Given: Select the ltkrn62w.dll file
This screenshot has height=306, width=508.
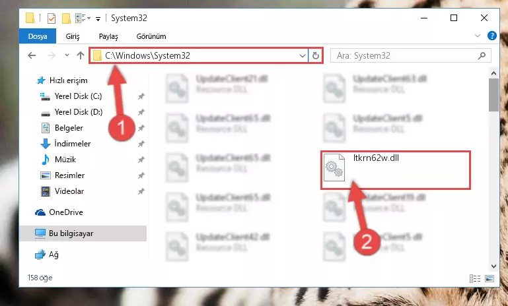Looking at the screenshot, I should 395,170.
